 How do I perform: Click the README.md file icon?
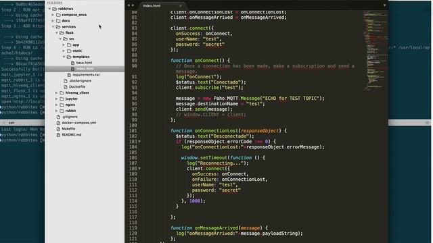coord(58,135)
